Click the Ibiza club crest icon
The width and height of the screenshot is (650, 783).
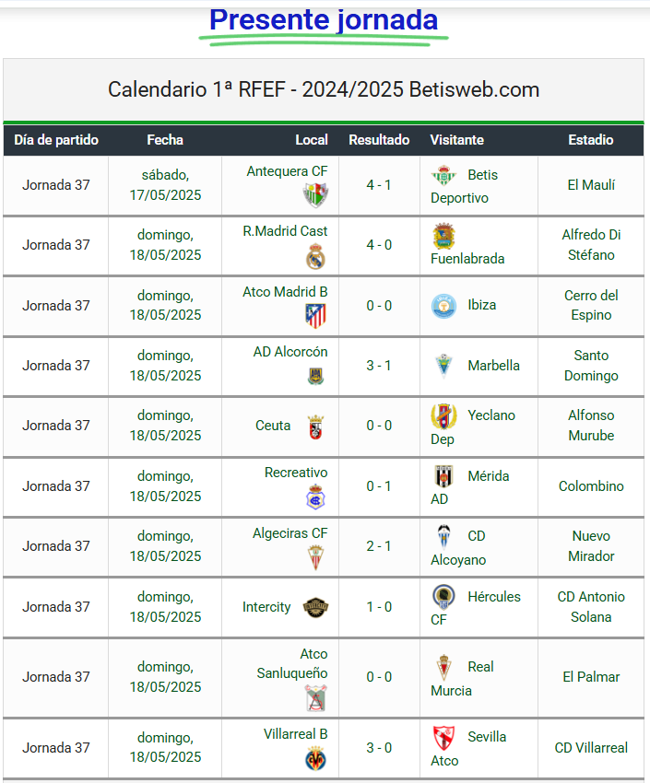[x=443, y=306]
